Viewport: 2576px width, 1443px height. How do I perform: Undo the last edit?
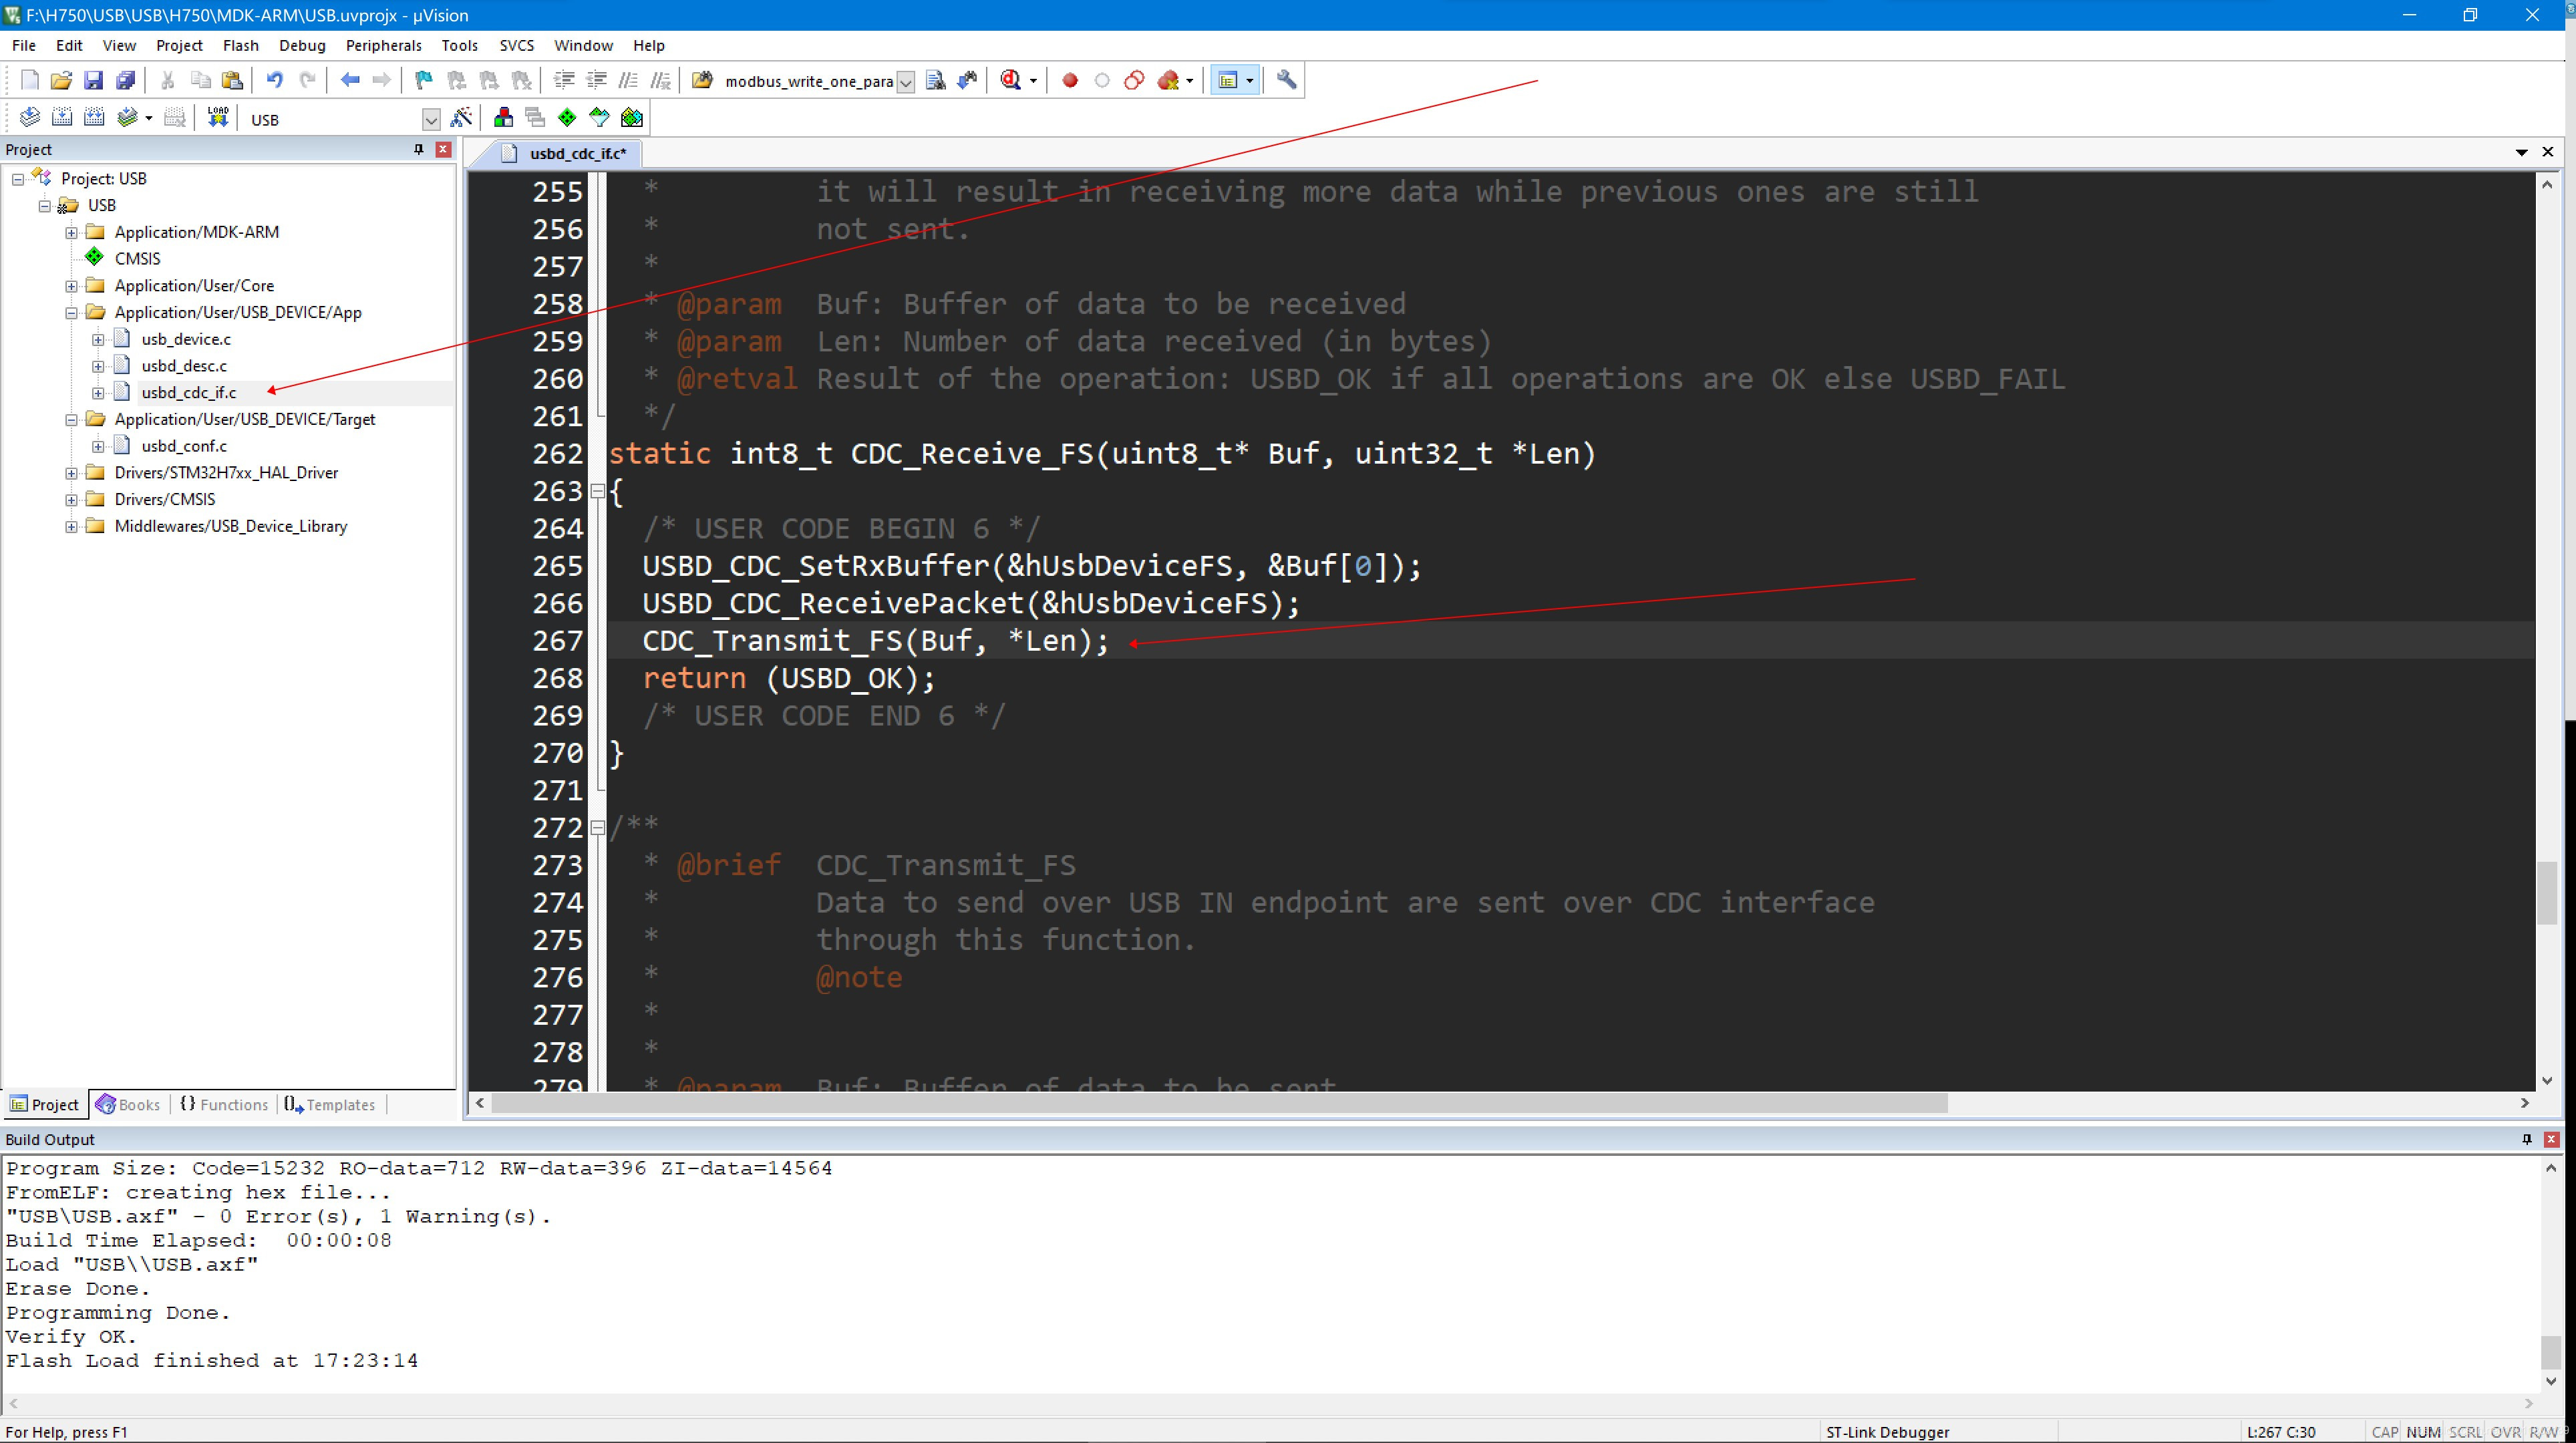click(x=274, y=80)
